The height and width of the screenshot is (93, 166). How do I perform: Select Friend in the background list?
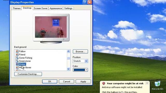pyautogui.click(x=22, y=55)
